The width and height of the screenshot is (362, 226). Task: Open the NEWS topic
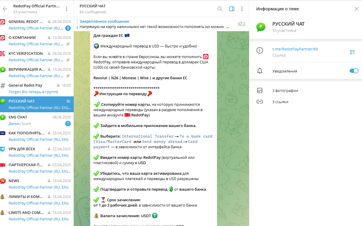tap(37, 184)
